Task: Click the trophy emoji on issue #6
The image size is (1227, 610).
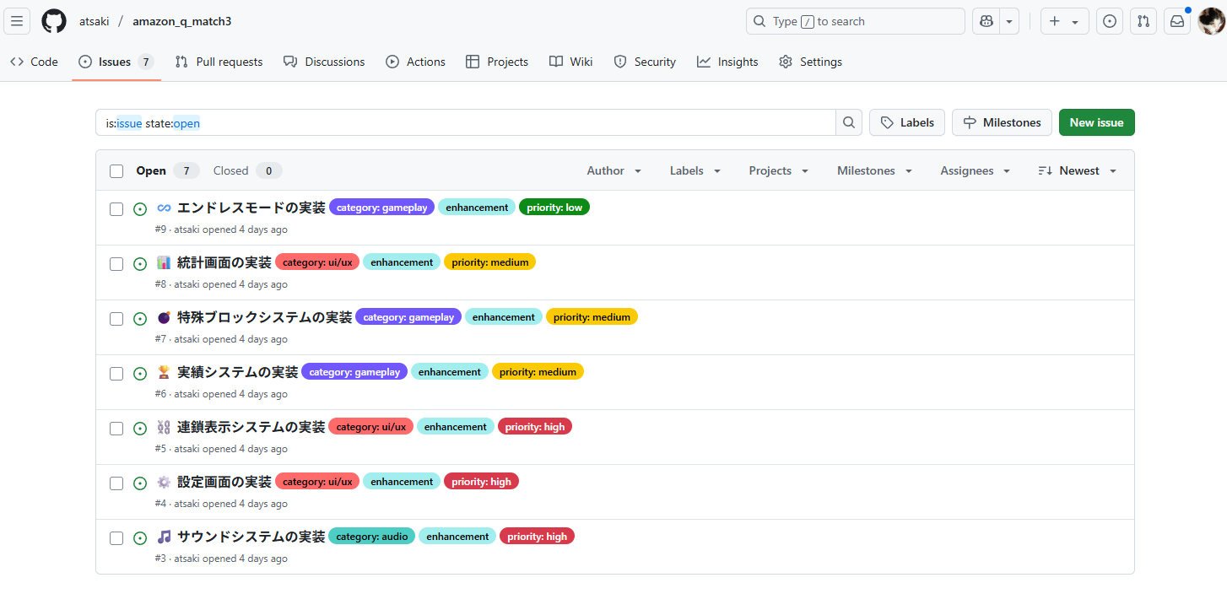Action: (164, 372)
